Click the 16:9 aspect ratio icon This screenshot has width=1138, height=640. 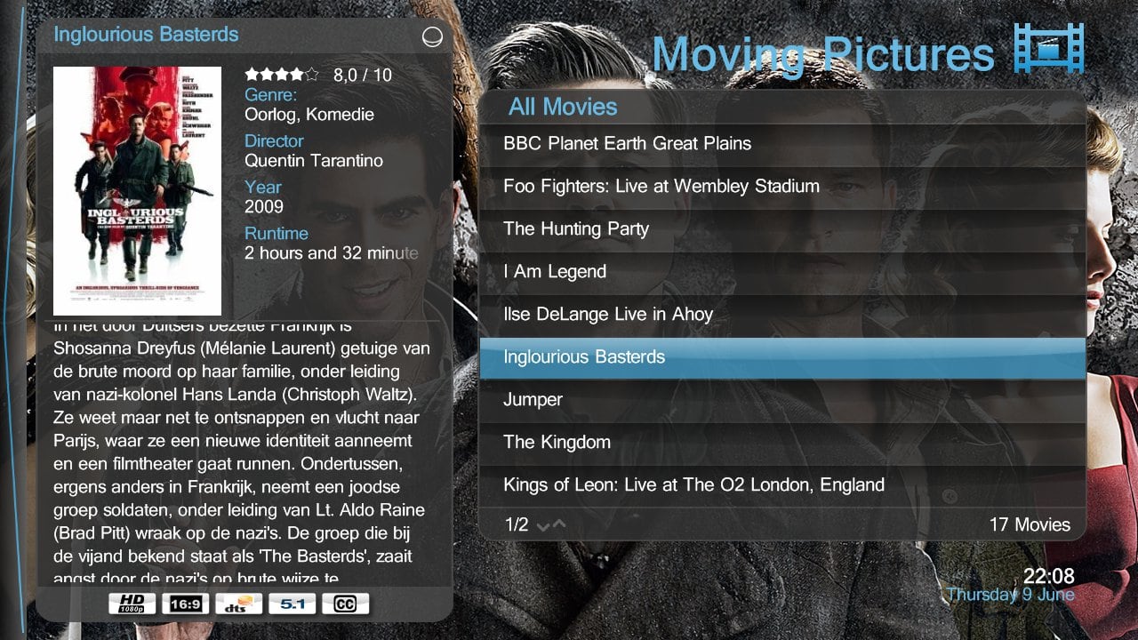(186, 604)
